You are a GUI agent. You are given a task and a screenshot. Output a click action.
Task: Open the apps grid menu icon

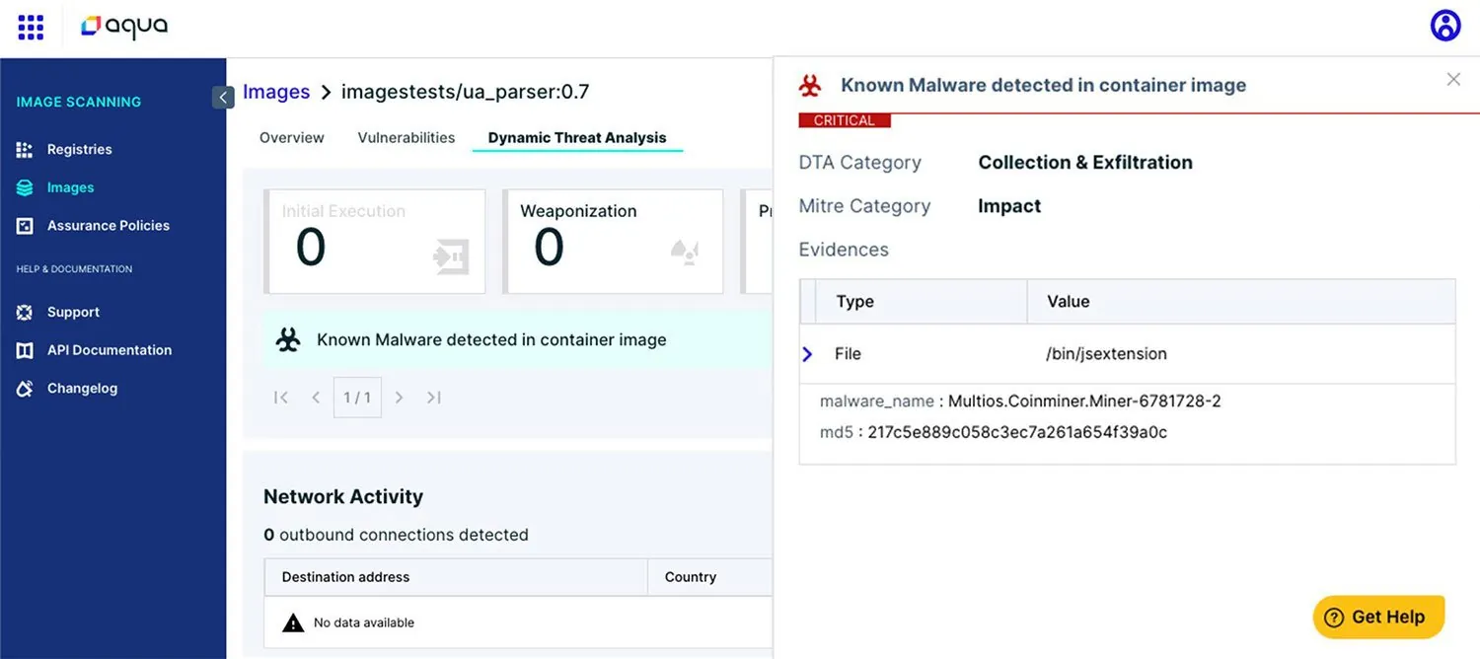point(31,28)
